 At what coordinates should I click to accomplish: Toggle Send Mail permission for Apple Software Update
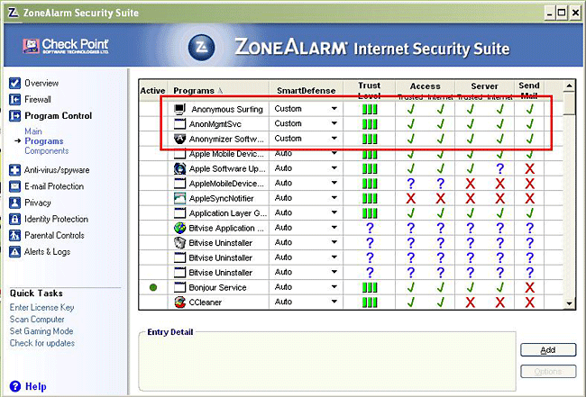(529, 168)
